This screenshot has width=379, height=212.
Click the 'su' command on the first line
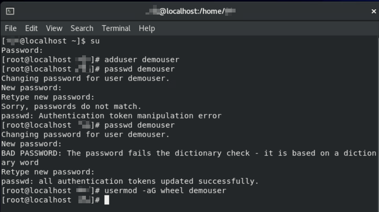pos(95,41)
